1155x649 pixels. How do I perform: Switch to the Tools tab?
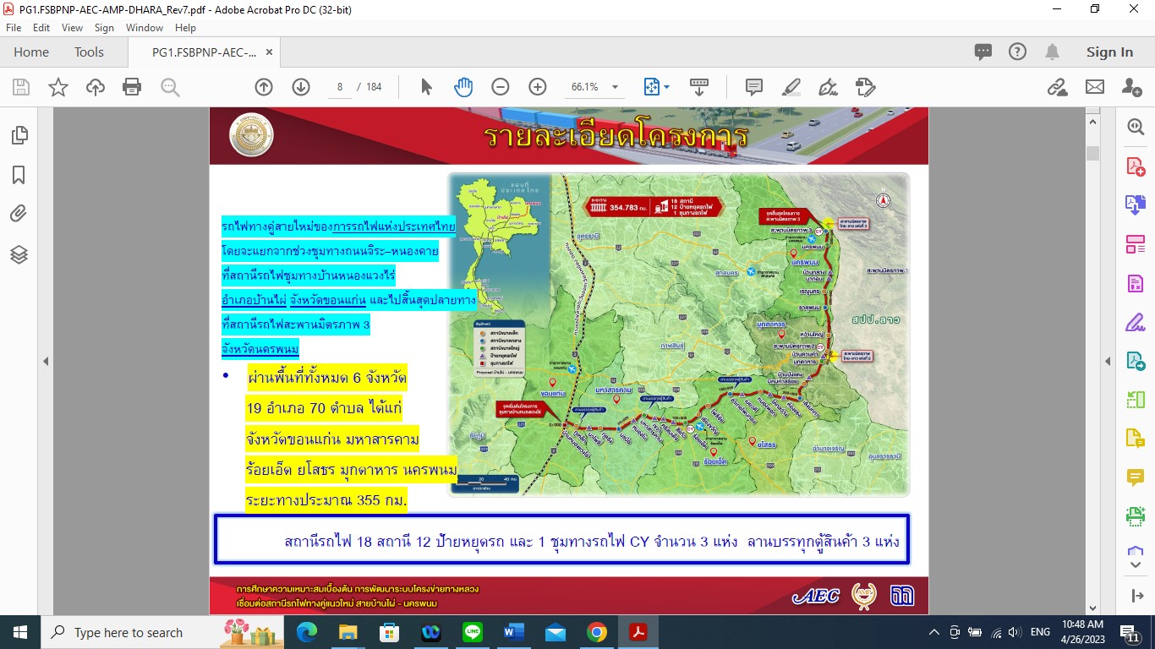(89, 52)
